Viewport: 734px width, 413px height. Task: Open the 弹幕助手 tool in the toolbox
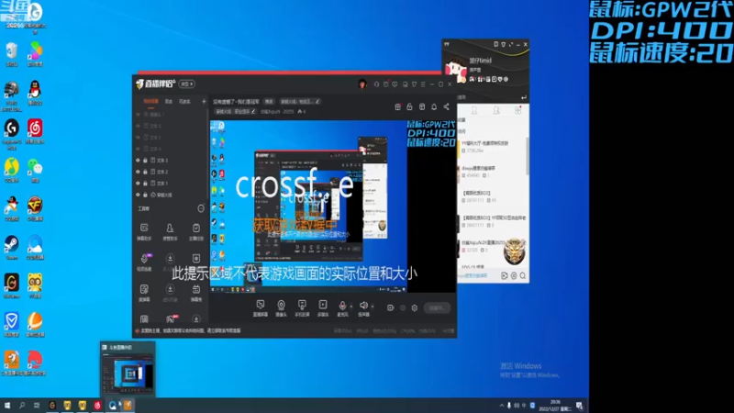pyautogui.click(x=144, y=231)
